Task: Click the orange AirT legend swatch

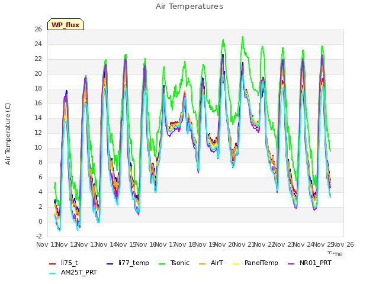Action: click(202, 264)
